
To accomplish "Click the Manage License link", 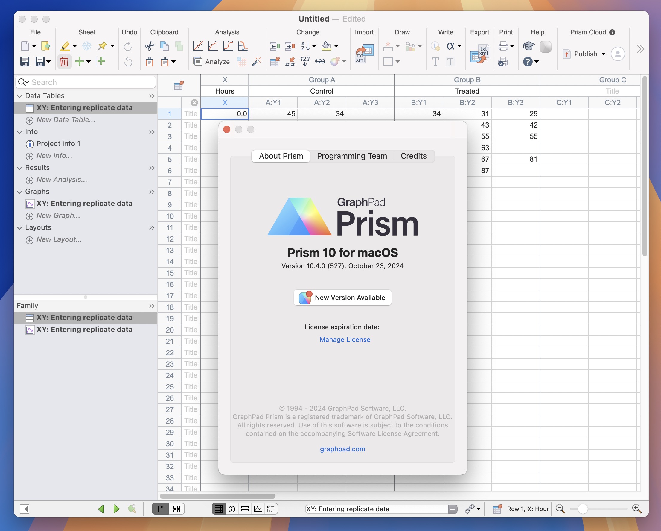I will click(x=345, y=339).
